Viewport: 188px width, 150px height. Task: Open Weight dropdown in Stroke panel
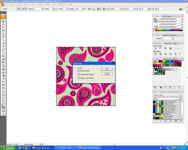(173, 39)
